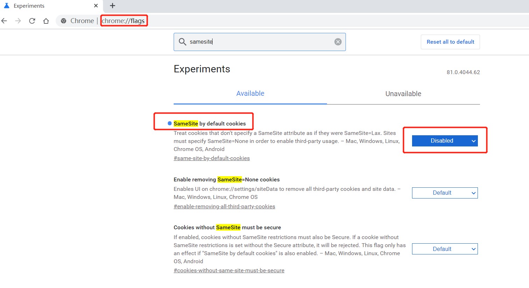Open Cookies without SameSite must be secure dropdown
The height and width of the screenshot is (288, 529).
(x=445, y=249)
